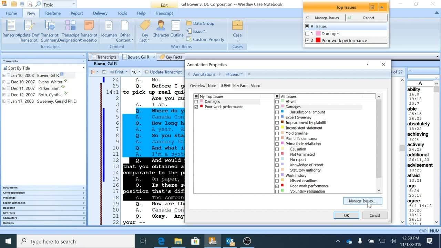This screenshot has width=441, height=248.
Task: Click the Other Content ribbon icon
Action: pos(125,26)
